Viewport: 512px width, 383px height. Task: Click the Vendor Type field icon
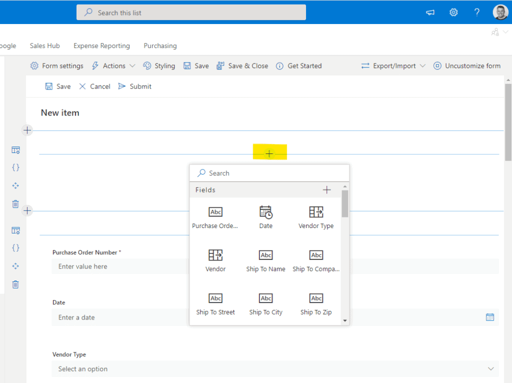pyautogui.click(x=316, y=212)
